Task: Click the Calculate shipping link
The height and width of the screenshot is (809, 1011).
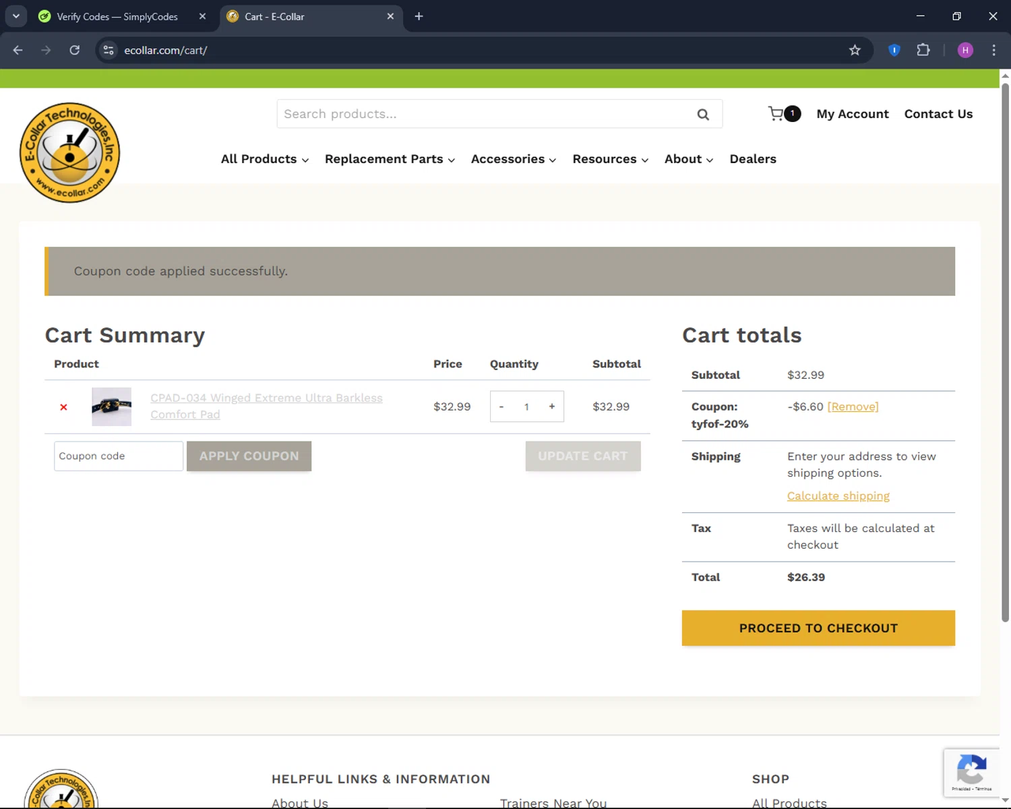Action: 838,496
